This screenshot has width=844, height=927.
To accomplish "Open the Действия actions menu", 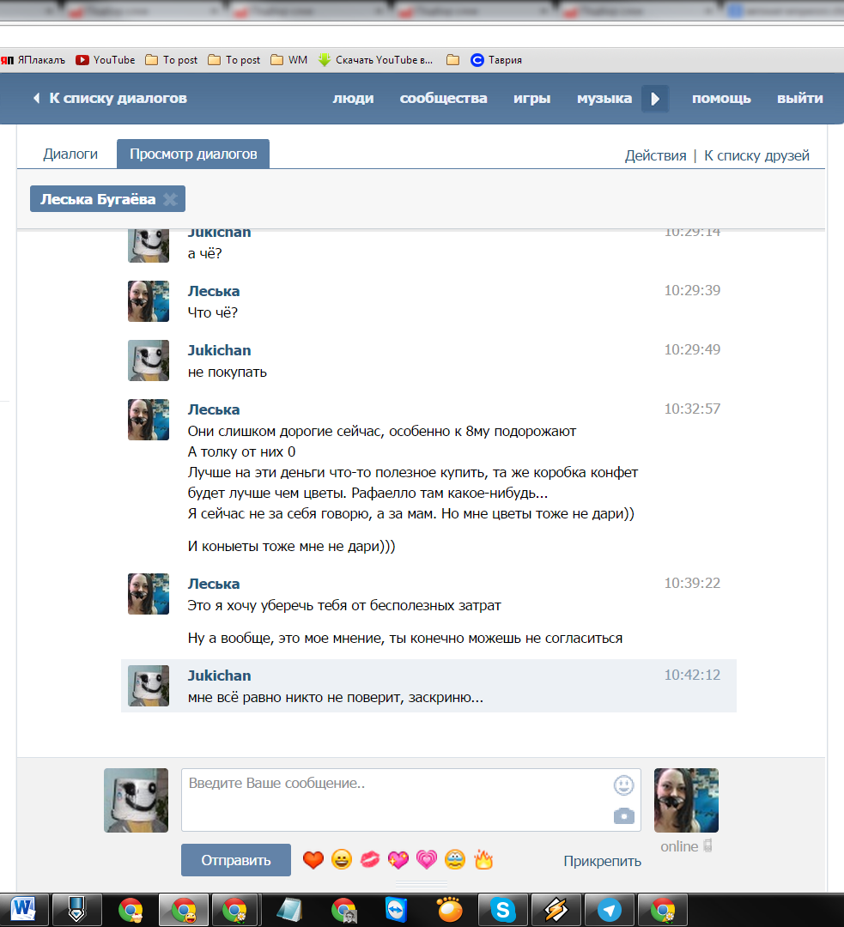I will click(x=655, y=155).
